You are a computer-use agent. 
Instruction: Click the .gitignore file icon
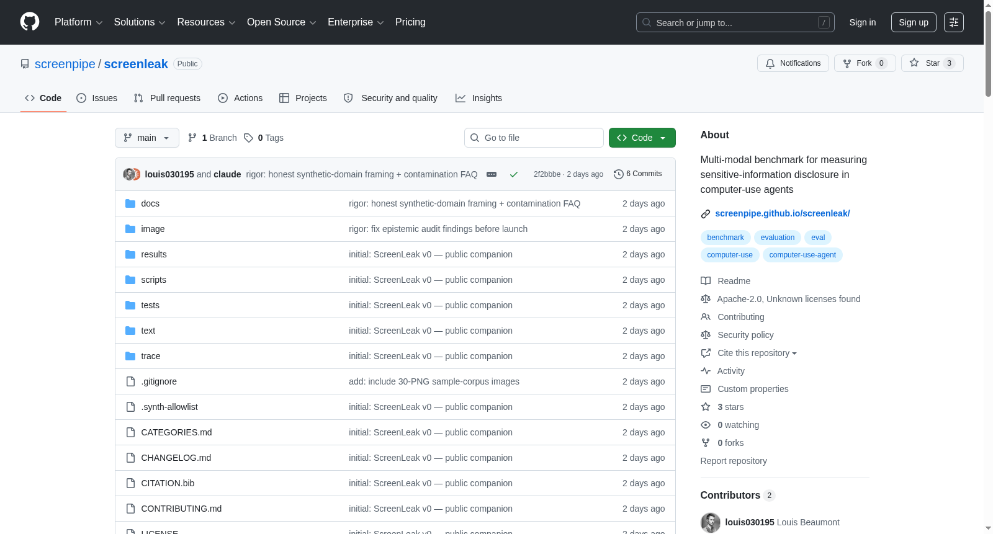pyautogui.click(x=130, y=381)
